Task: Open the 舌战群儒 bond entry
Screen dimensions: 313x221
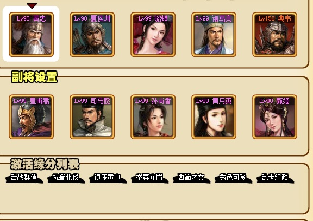Action: pos(24,178)
